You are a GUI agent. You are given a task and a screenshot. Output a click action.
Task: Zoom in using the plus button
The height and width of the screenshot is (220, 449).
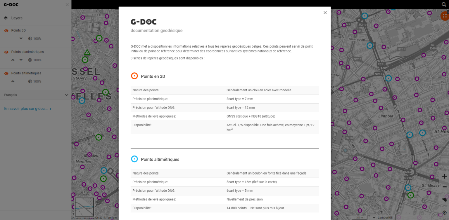coord(445,177)
